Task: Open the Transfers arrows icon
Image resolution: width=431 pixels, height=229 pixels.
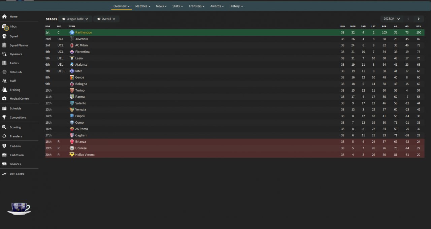Action: click(4, 136)
